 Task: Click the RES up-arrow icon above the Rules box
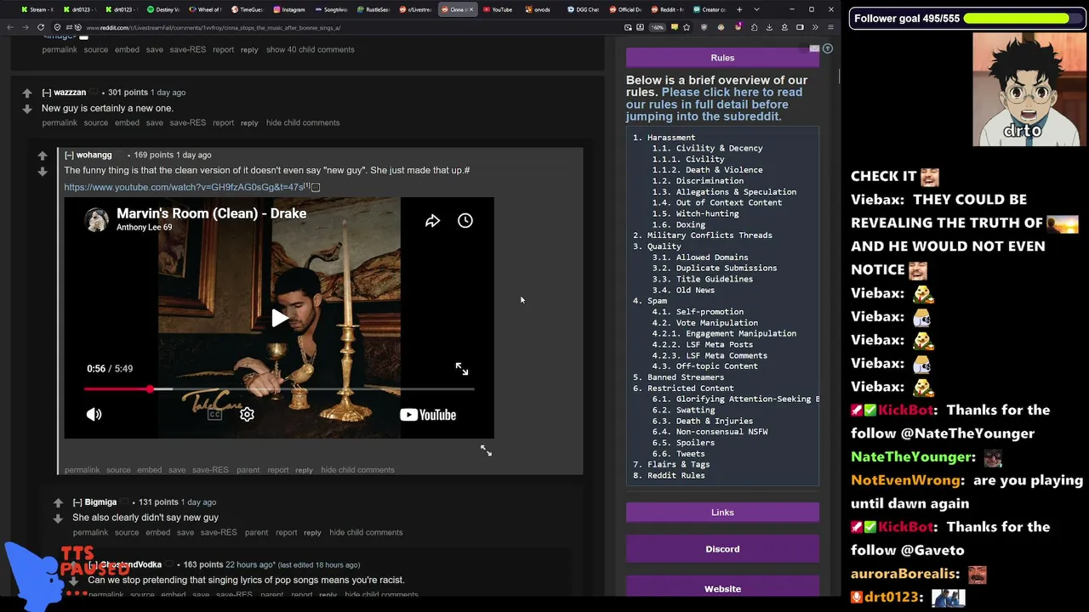click(828, 48)
